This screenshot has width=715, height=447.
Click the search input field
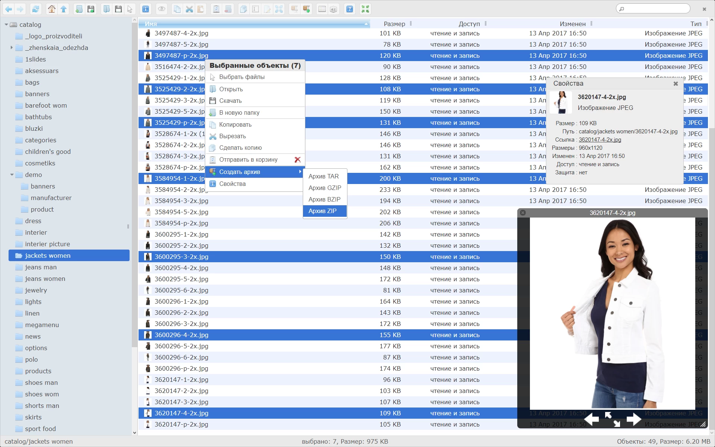tap(653, 9)
